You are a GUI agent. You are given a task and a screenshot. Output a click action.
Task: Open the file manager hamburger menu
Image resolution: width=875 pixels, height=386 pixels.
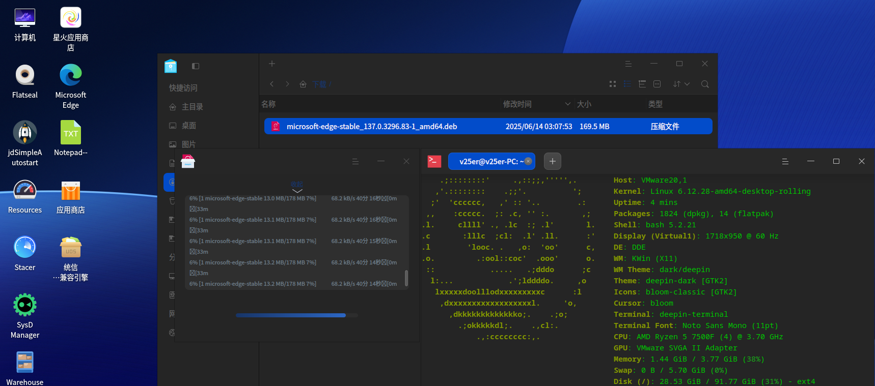coord(628,64)
